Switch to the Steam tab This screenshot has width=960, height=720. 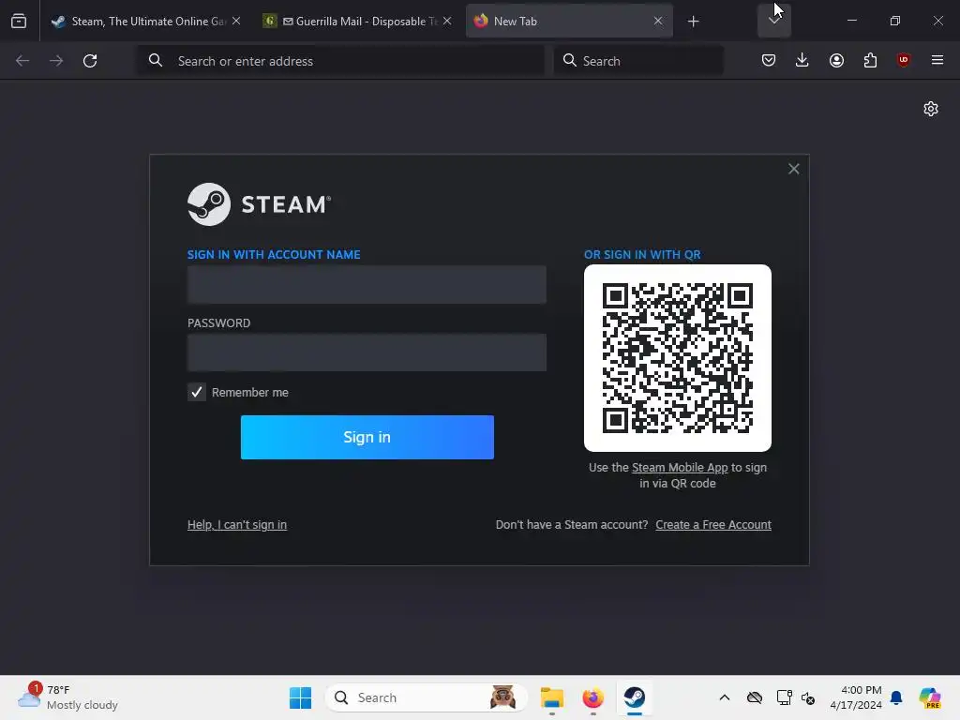pos(146,22)
